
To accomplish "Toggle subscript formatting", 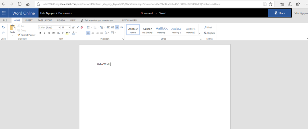I will (x=58, y=33).
